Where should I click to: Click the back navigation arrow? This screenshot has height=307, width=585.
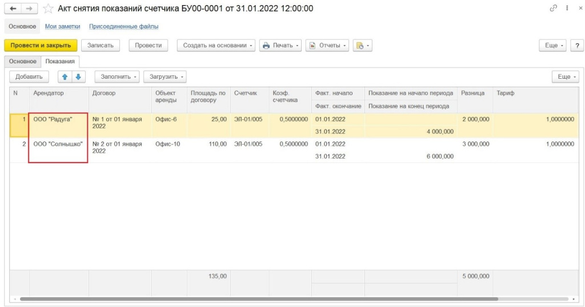[13, 9]
